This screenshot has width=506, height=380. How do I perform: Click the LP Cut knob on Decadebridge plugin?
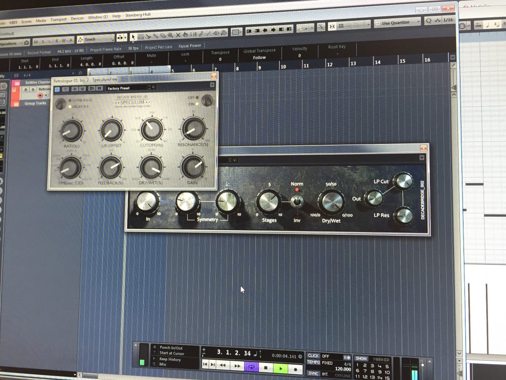click(403, 181)
